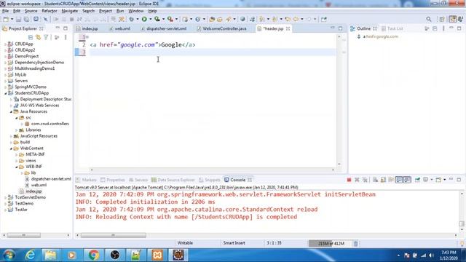Viewport: 466px width, 262px height.
Task: Open the File menu
Action: 5,11
